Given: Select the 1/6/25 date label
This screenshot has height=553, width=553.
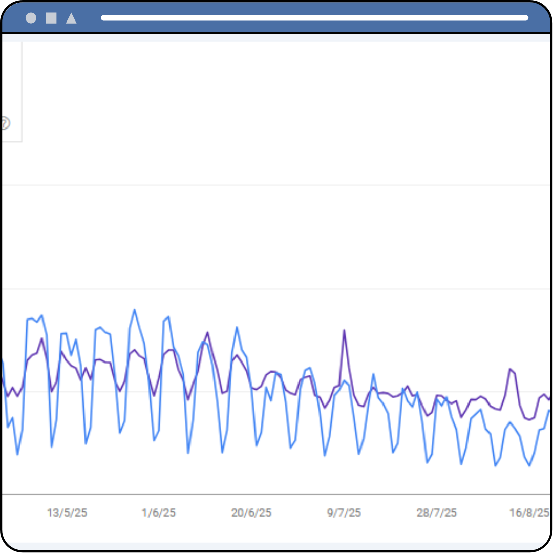Looking at the screenshot, I should click(x=159, y=513).
